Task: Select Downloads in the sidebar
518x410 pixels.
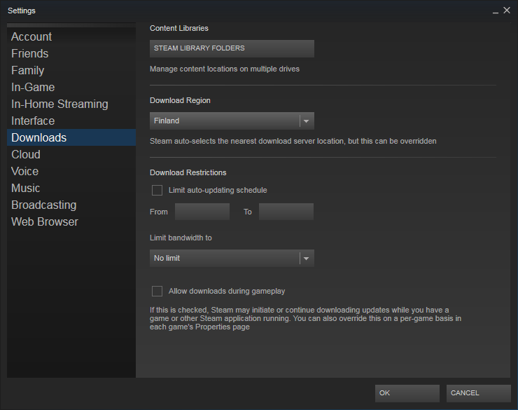Action: coord(71,137)
